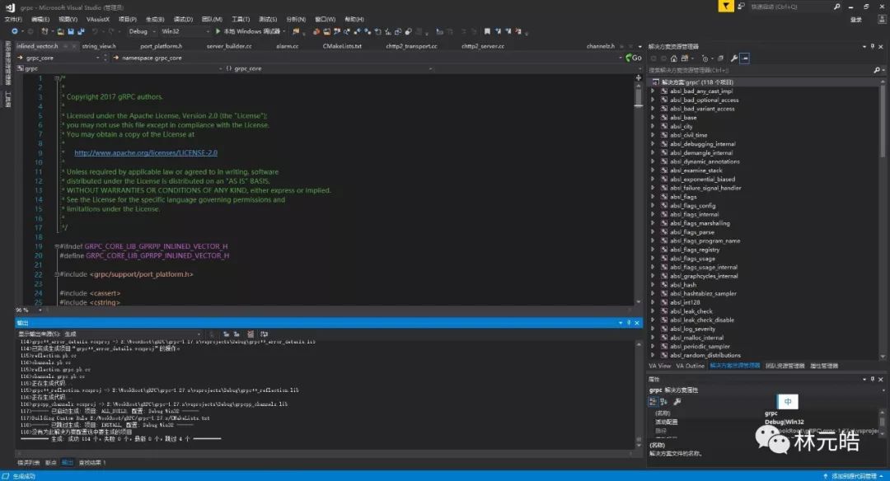This screenshot has width=890, height=481.
Task: Click the Go button in navigation bar
Action: [633, 58]
